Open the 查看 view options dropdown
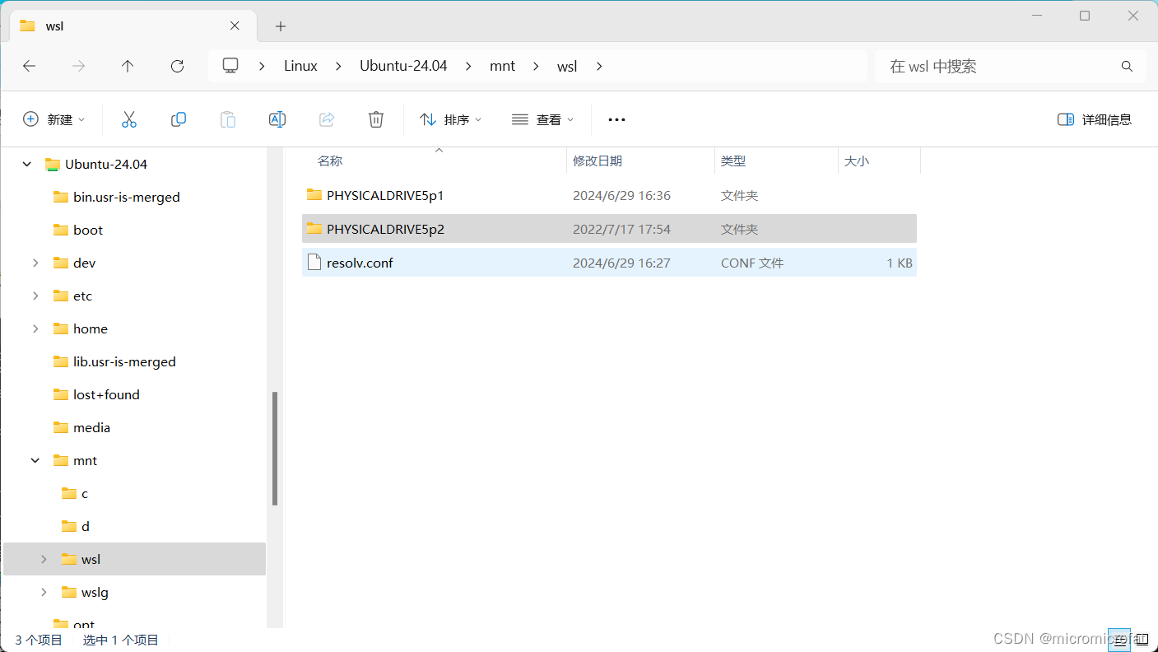Image resolution: width=1158 pixels, height=652 pixels. coord(542,119)
